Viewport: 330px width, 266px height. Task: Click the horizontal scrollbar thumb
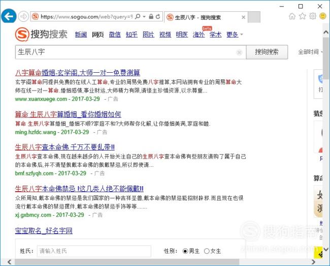[x=127, y=262]
